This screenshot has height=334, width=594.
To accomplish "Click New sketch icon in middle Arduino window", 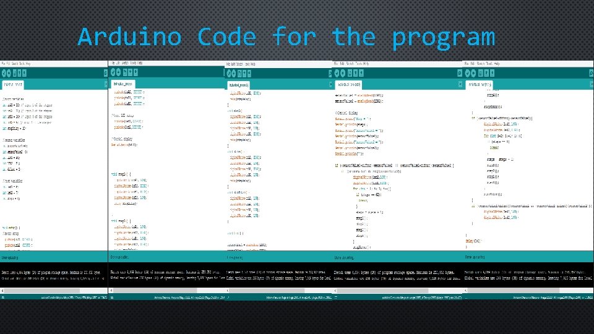I will [239, 74].
